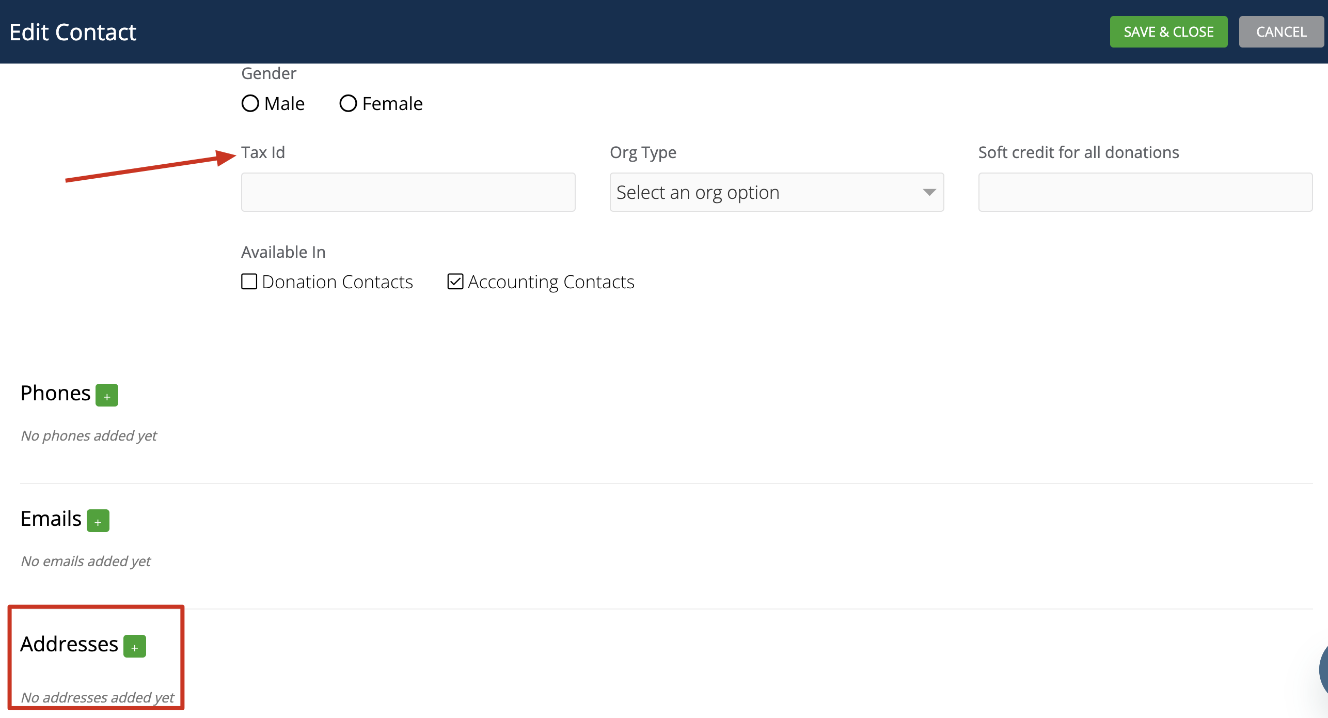Select Female gender

(348, 103)
